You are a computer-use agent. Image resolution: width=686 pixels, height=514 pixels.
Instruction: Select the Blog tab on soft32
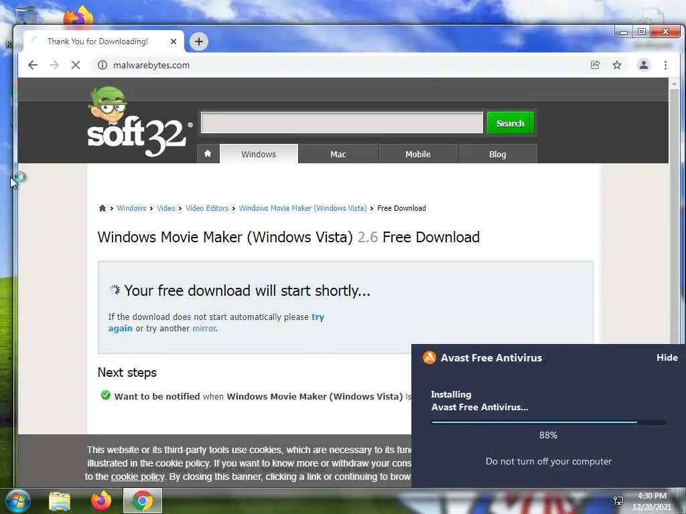(498, 154)
